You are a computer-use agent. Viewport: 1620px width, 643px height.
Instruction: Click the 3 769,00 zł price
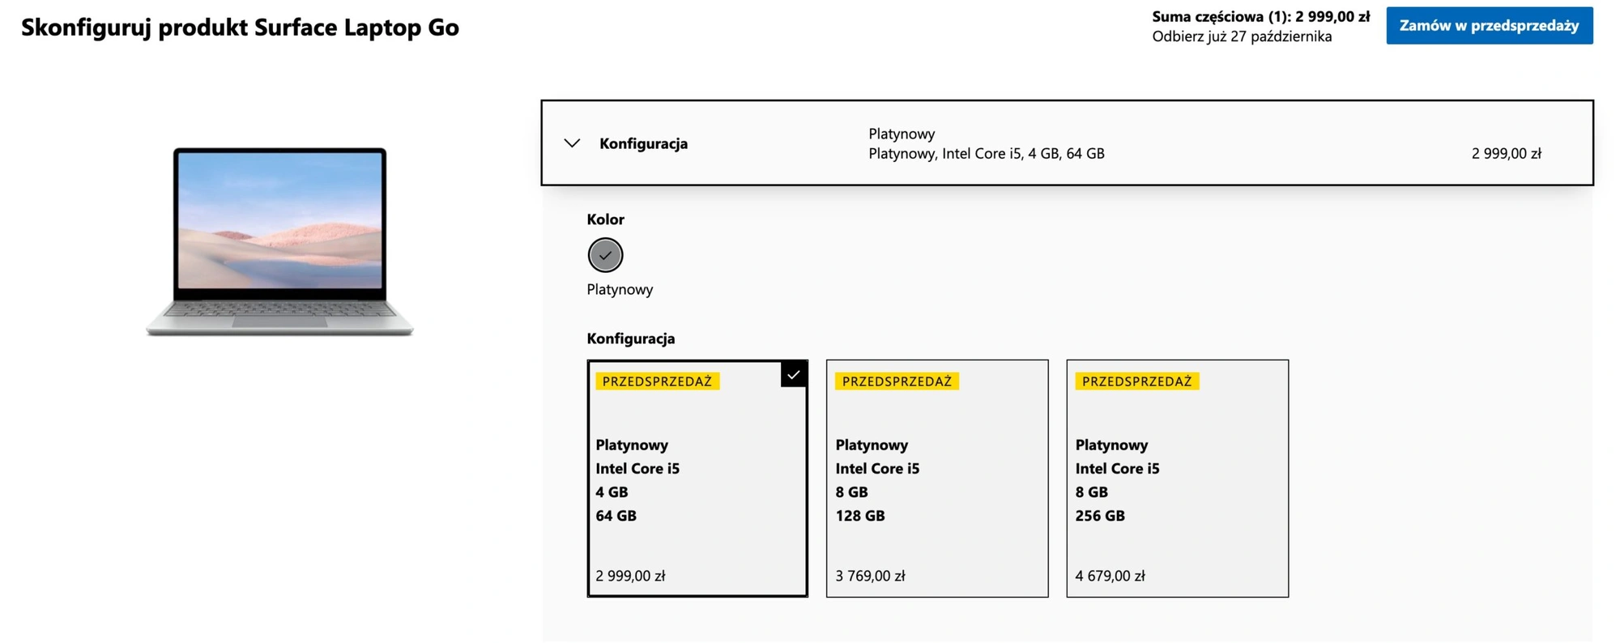870,576
